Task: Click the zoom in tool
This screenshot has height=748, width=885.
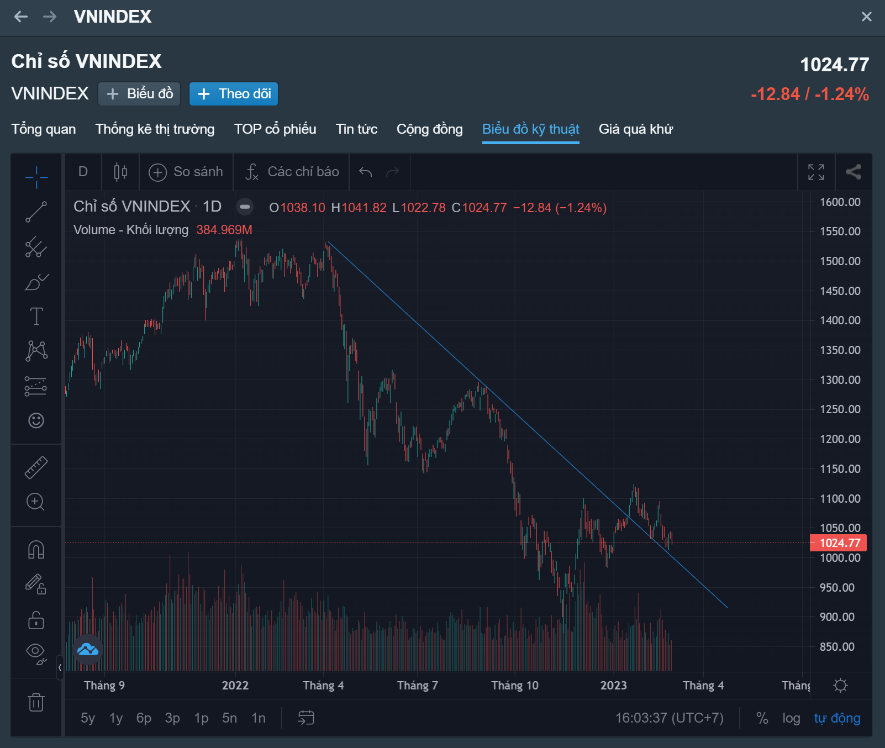Action: [x=36, y=502]
